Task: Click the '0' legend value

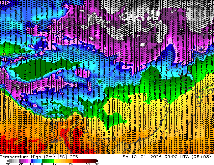Action: [42, 164]
